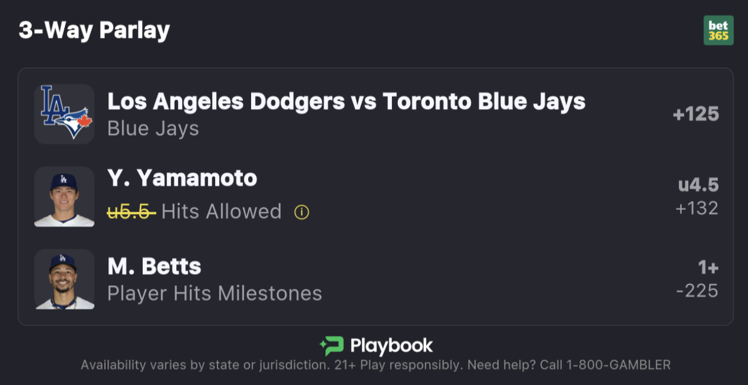Click the Hits Allowed market label

(x=222, y=212)
